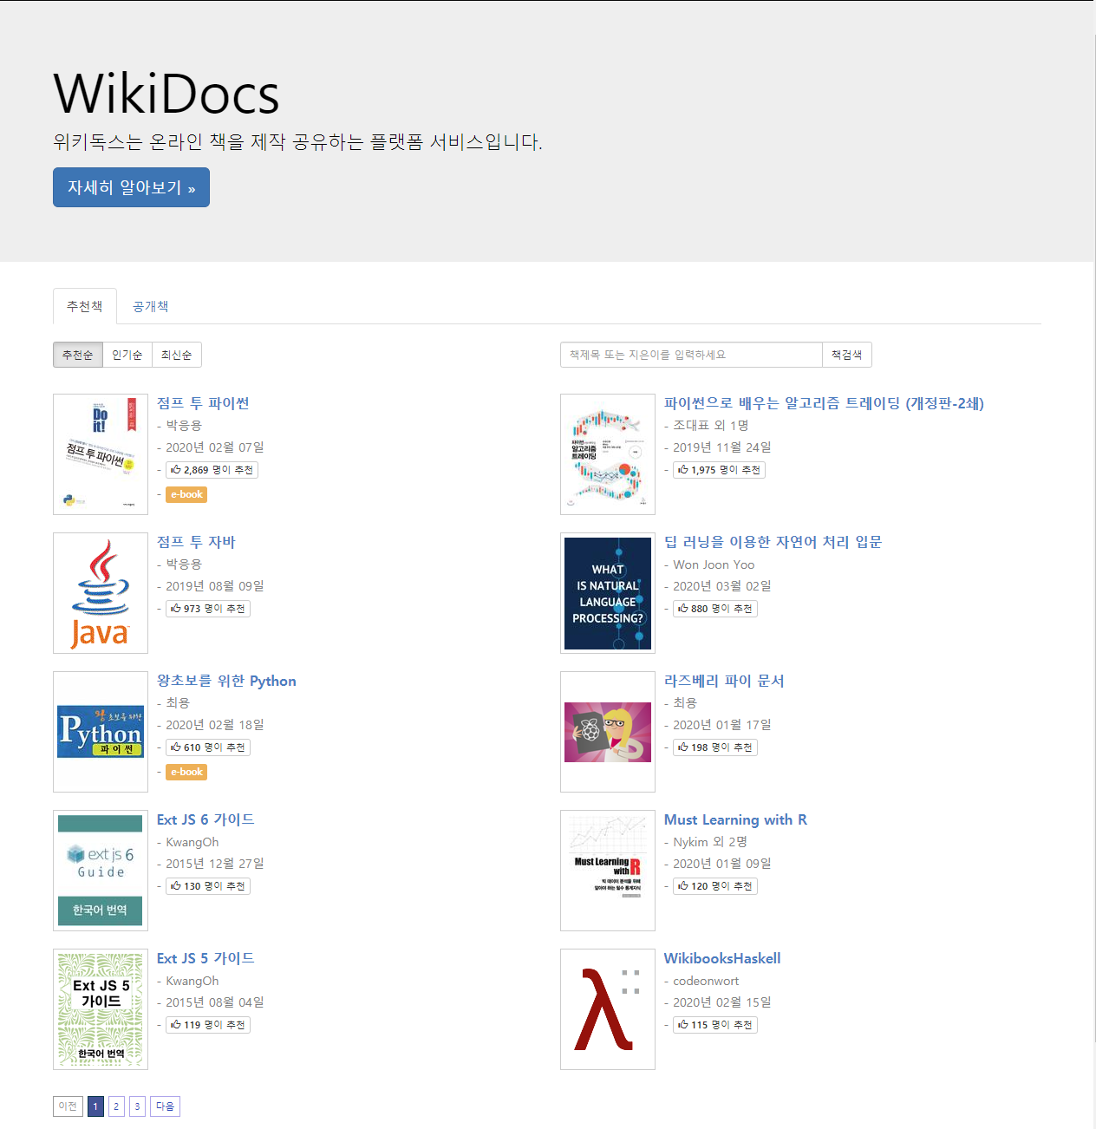
Task: Click 2,869 명이 추천 recommend button
Action: (212, 470)
